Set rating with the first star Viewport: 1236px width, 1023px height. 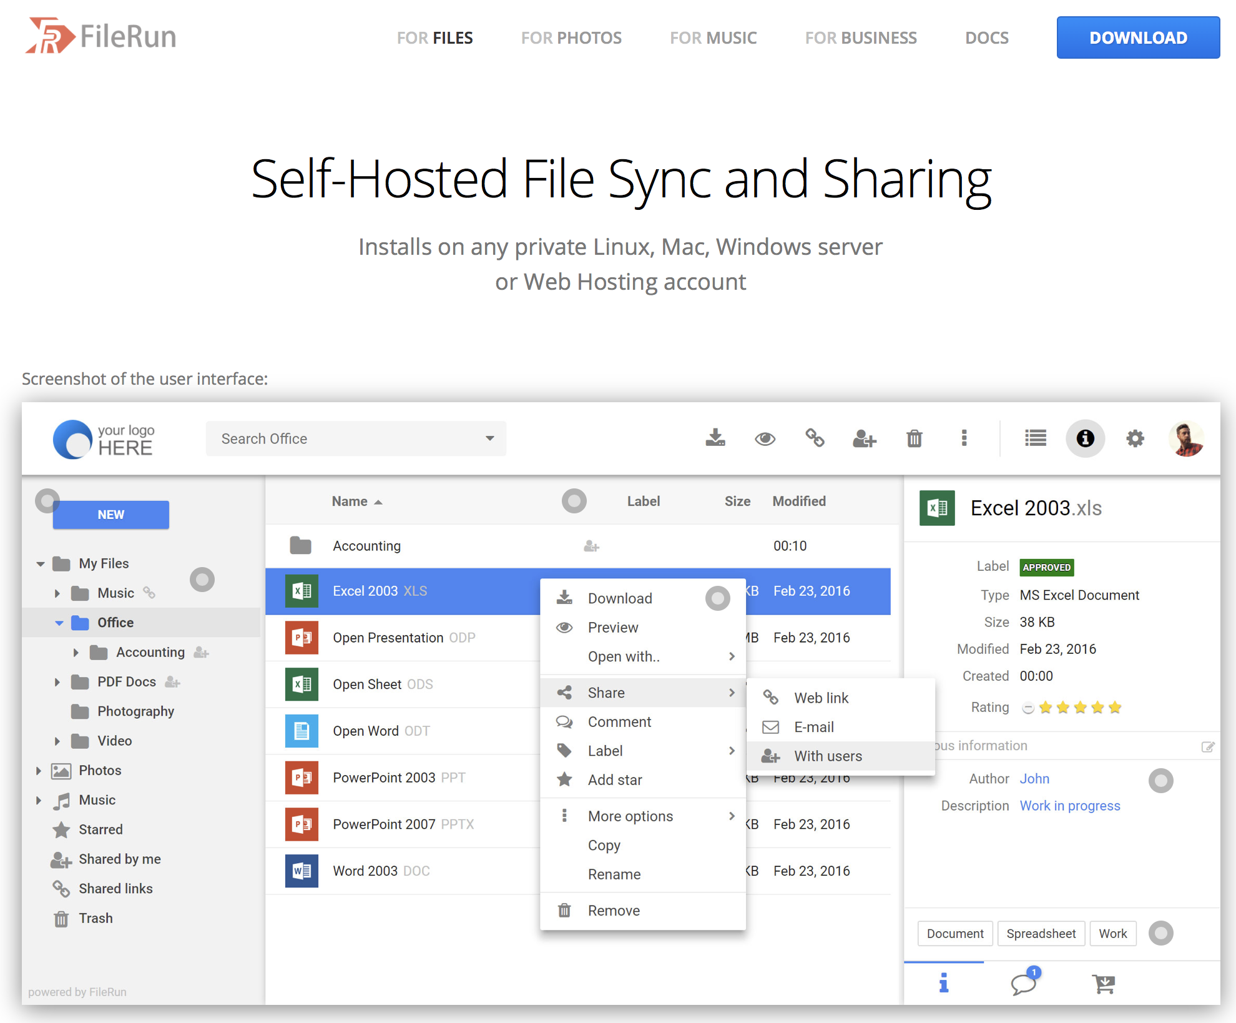tap(1046, 708)
